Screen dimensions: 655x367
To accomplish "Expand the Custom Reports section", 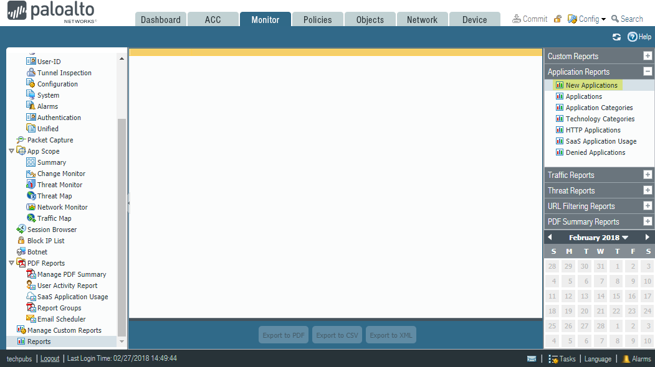I will [648, 56].
